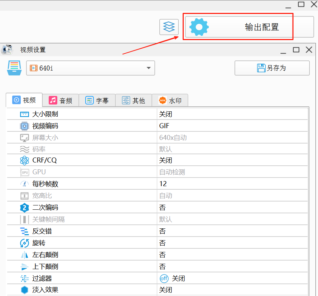The height and width of the screenshot is (296, 318).
Task: Click the off icon in 过滤器 row
Action: [x=164, y=278]
